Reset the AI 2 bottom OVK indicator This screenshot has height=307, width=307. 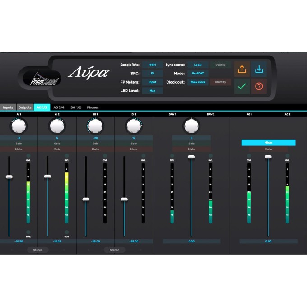(x=66, y=232)
